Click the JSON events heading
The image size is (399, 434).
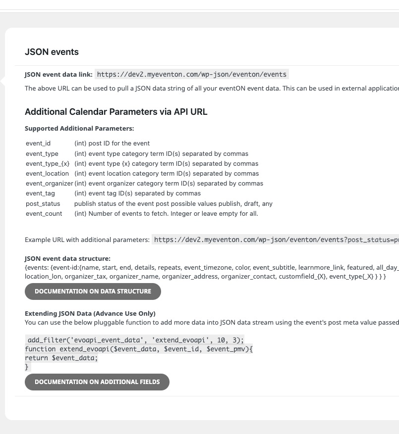[52, 52]
